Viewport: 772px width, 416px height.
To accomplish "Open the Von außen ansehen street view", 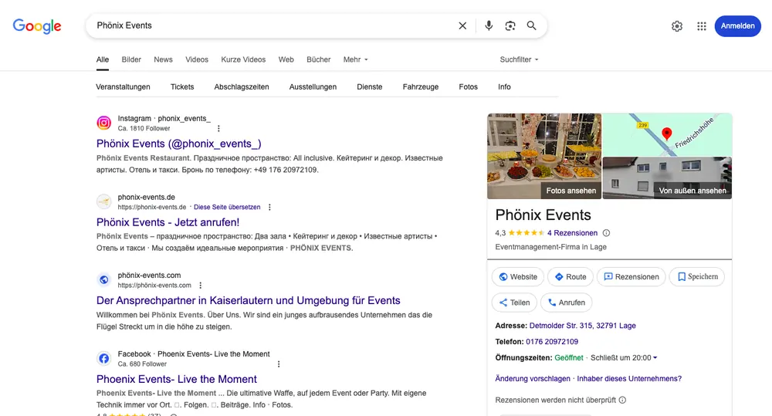I will (x=667, y=178).
